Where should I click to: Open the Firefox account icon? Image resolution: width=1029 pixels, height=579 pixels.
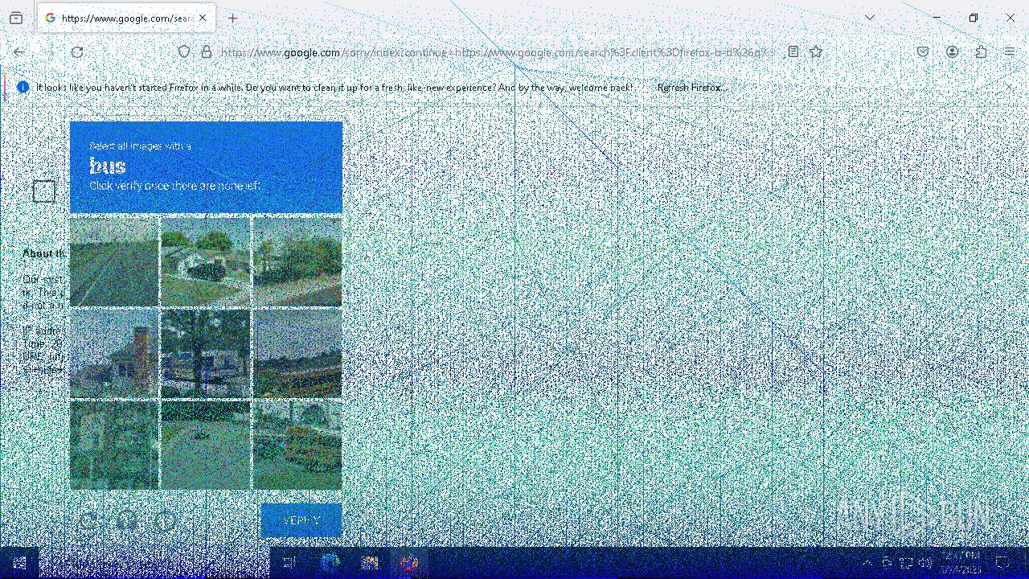[952, 51]
